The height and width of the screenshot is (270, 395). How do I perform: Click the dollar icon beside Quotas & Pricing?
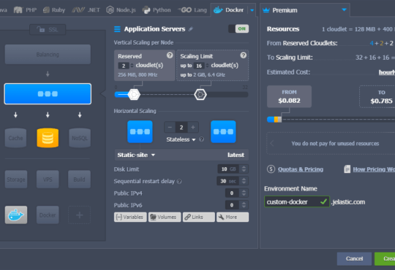point(271,169)
